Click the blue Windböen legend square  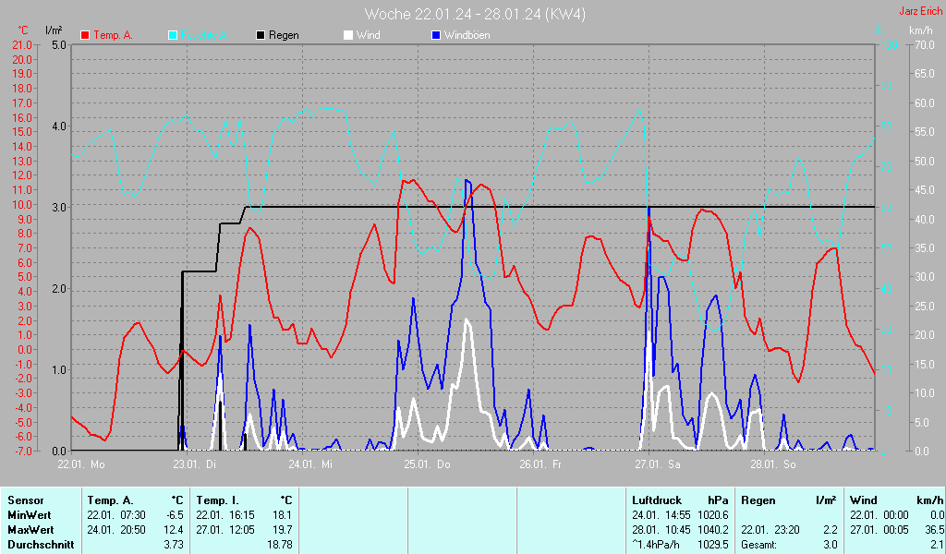point(436,35)
